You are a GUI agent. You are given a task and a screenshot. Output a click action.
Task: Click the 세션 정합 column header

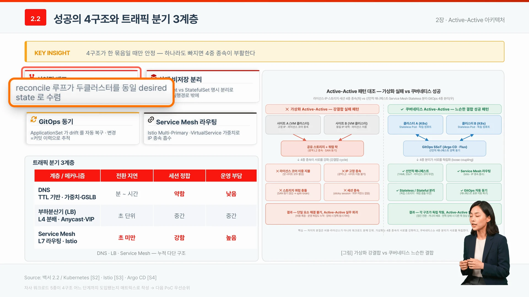179,176
